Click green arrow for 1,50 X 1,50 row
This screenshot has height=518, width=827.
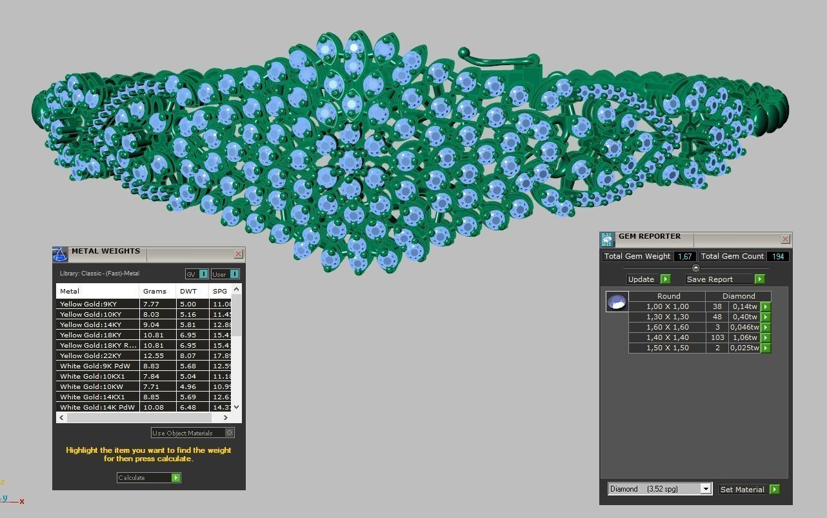[x=766, y=348]
